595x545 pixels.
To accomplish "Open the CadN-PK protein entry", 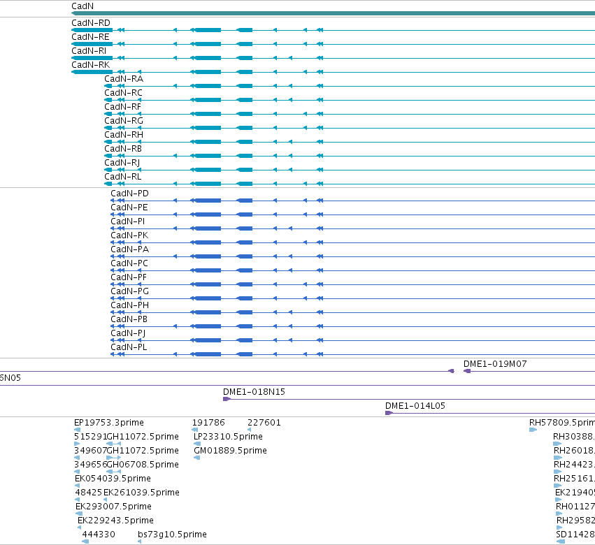I will [129, 235].
